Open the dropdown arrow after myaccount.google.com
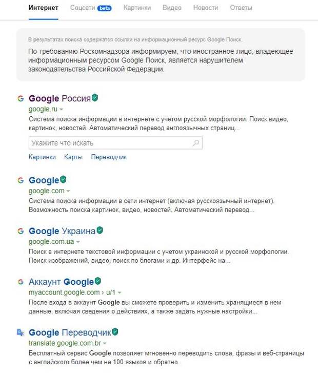This screenshot has width=318, height=377. click(119, 292)
